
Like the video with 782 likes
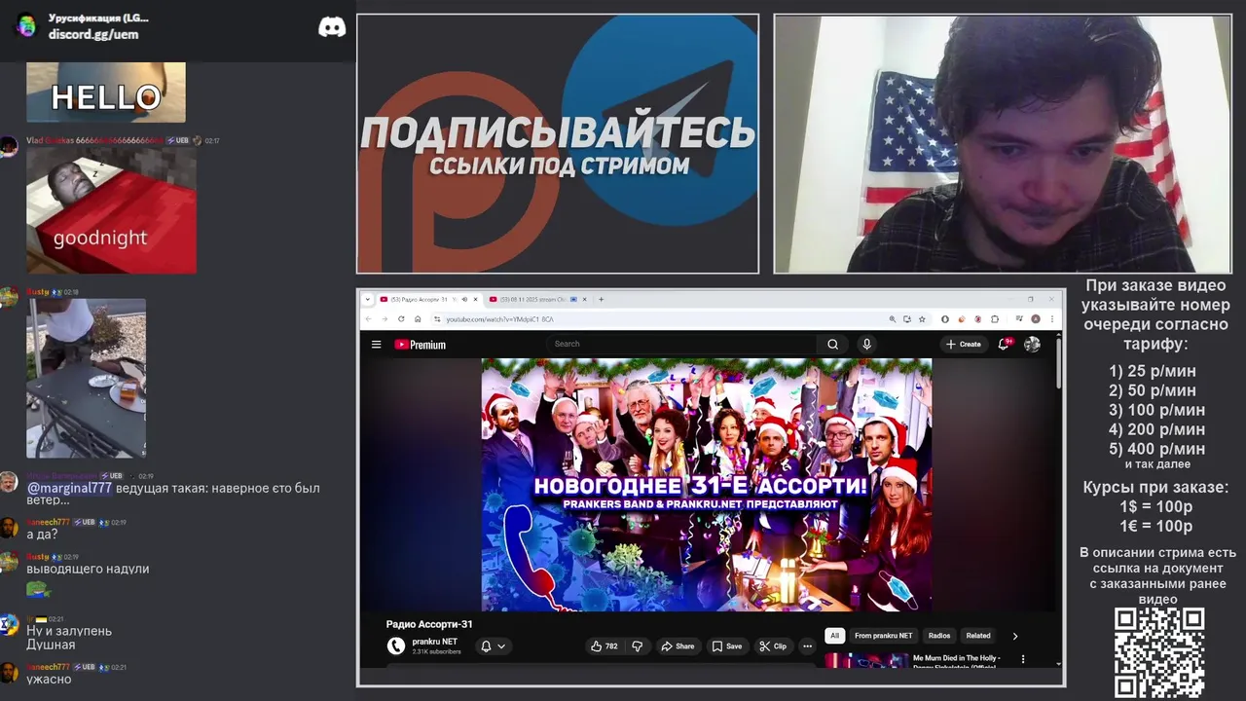(x=604, y=646)
